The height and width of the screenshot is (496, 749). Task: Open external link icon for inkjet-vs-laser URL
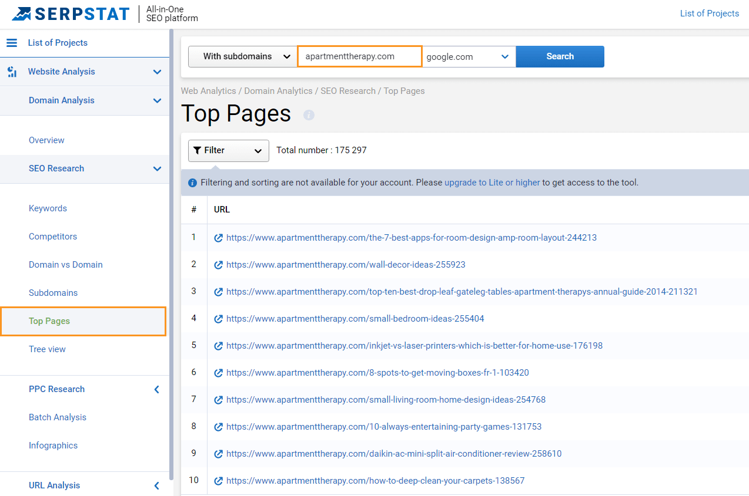tap(219, 346)
